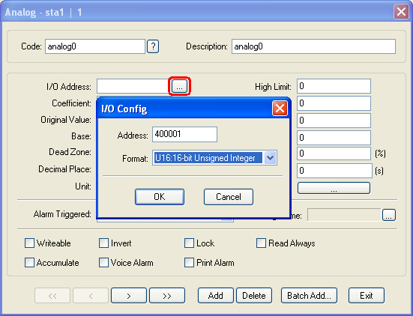Click the Address field showing 400001

click(184, 135)
